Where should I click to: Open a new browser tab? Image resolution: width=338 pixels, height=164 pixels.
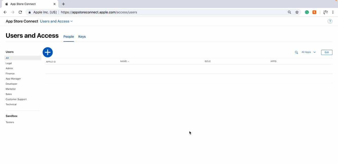point(63,4)
